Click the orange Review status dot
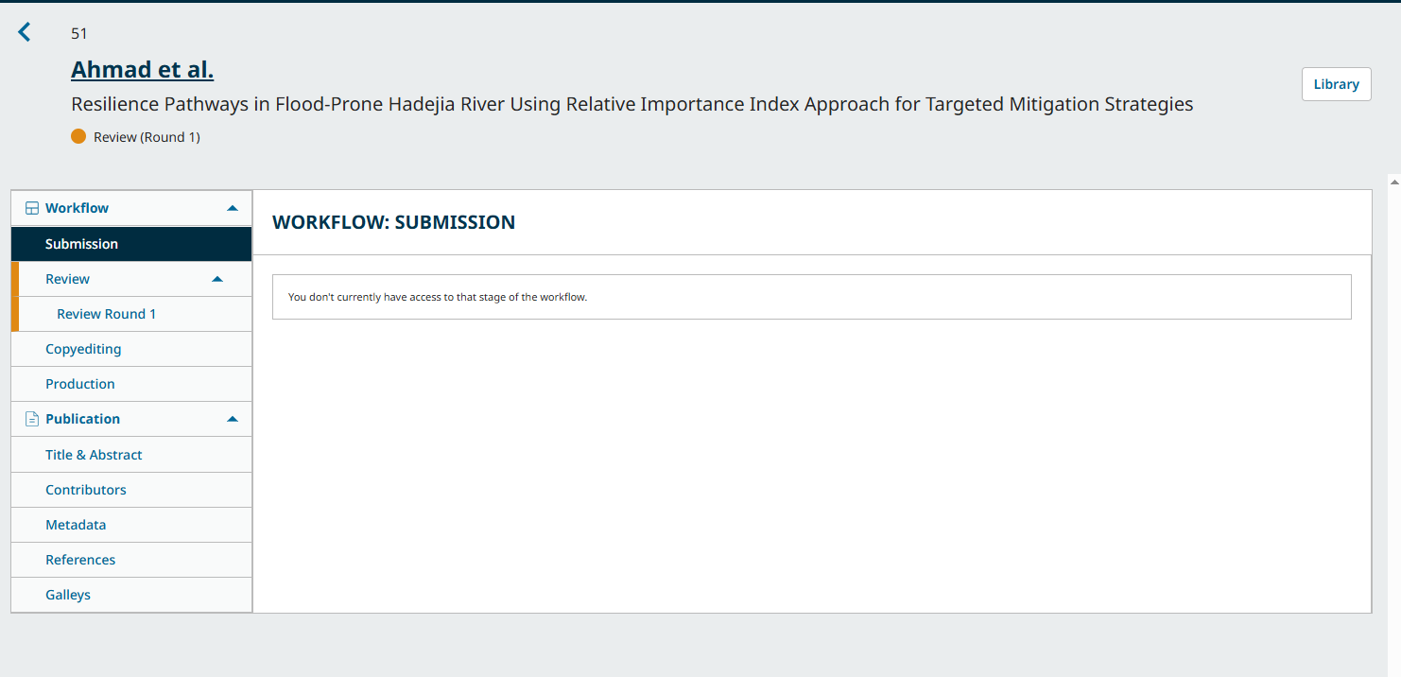The width and height of the screenshot is (1401, 677). point(78,137)
